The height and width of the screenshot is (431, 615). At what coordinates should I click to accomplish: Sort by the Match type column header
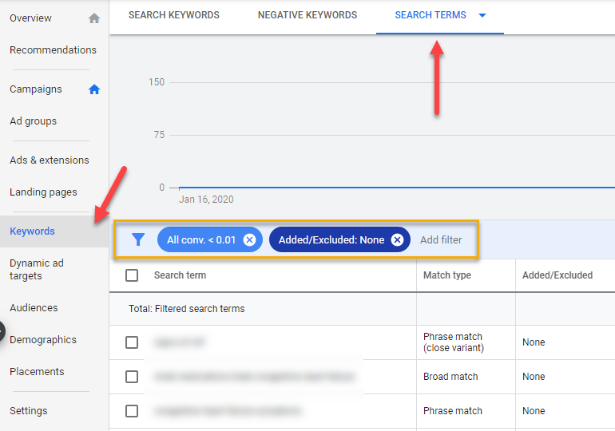coord(446,275)
